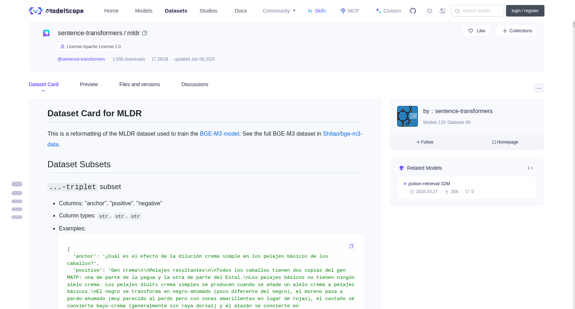The width and height of the screenshot is (575, 309).
Task: Click the "...-triplet" code label
Action: click(x=73, y=187)
